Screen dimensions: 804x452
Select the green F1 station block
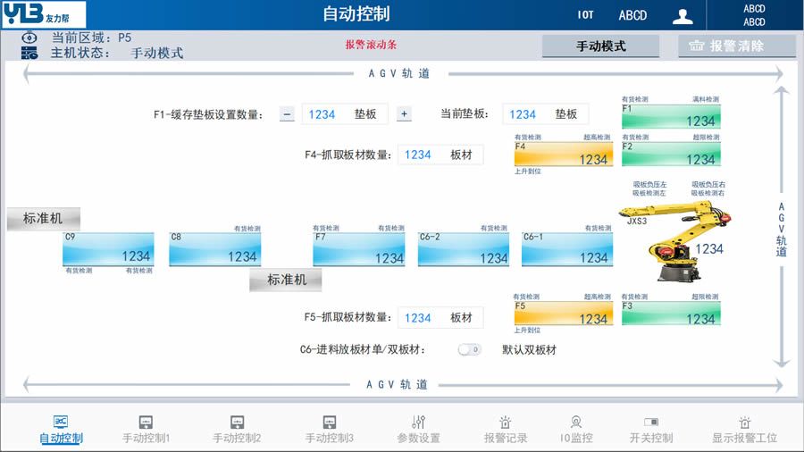[671, 116]
